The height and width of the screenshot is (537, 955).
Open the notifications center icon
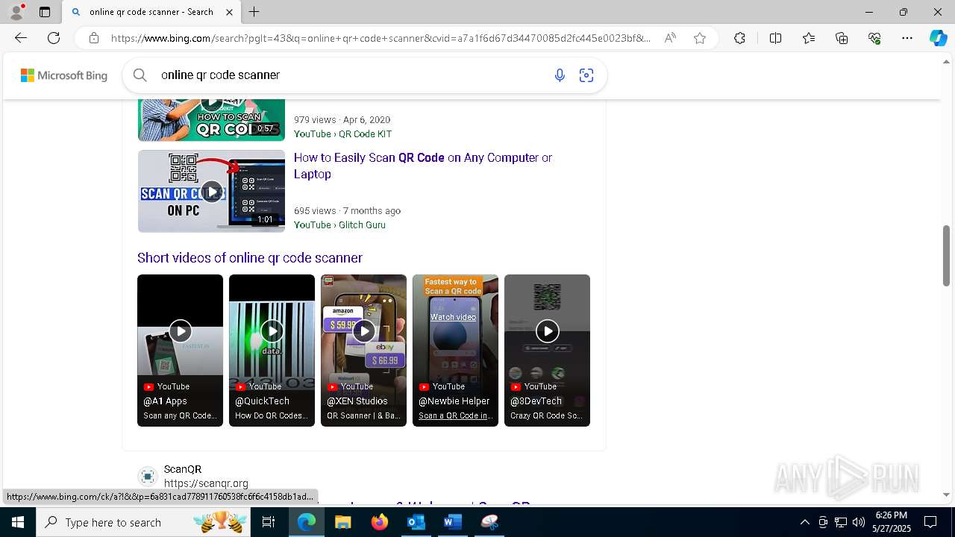click(930, 522)
